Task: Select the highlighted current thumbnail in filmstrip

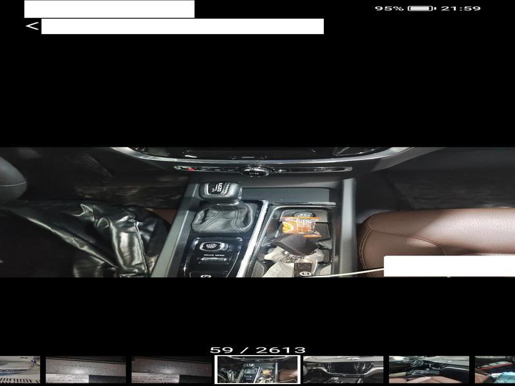Action: point(256,370)
